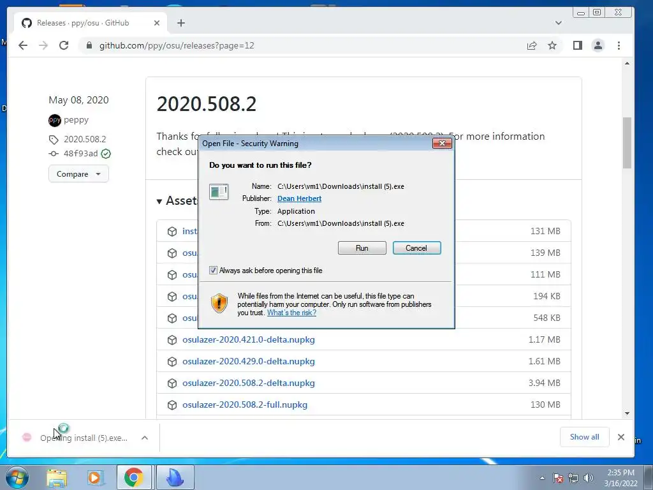Click the Chrome taskbar icon

[134, 478]
